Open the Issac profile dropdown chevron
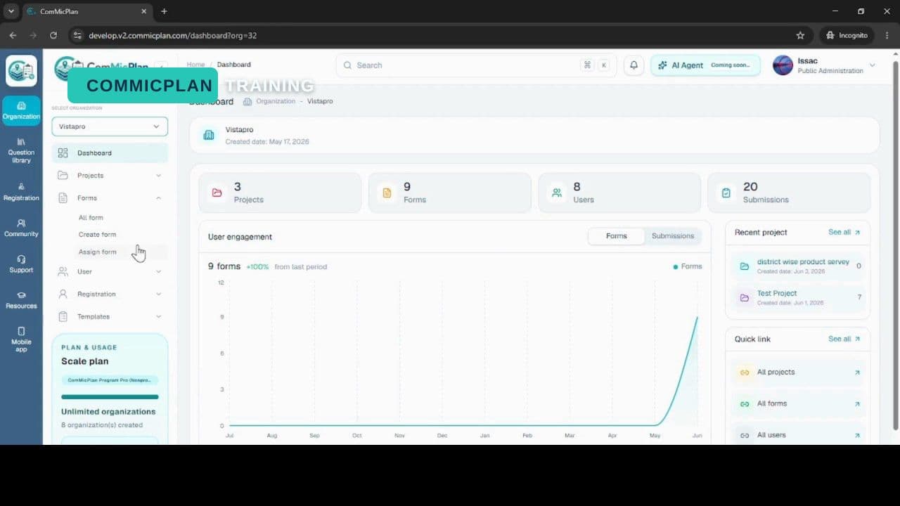900x506 pixels. (x=873, y=65)
